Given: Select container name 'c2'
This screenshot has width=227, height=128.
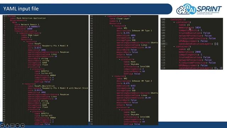Looking at the screenshot, I should (188, 49).
